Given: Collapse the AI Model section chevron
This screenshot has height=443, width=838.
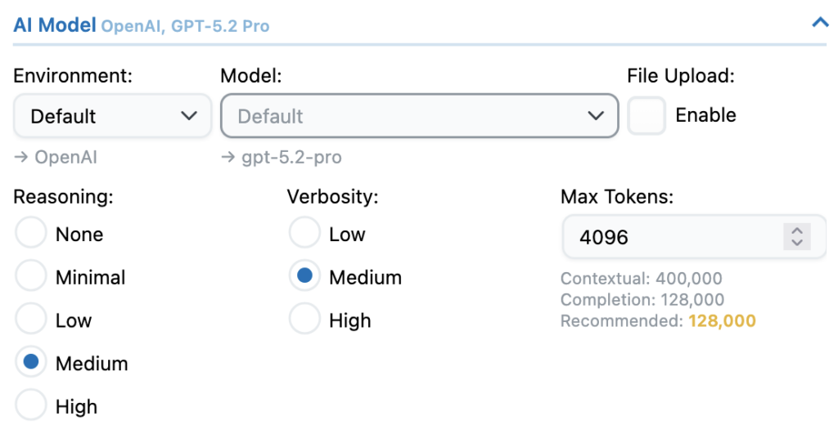Looking at the screenshot, I should pos(819,23).
